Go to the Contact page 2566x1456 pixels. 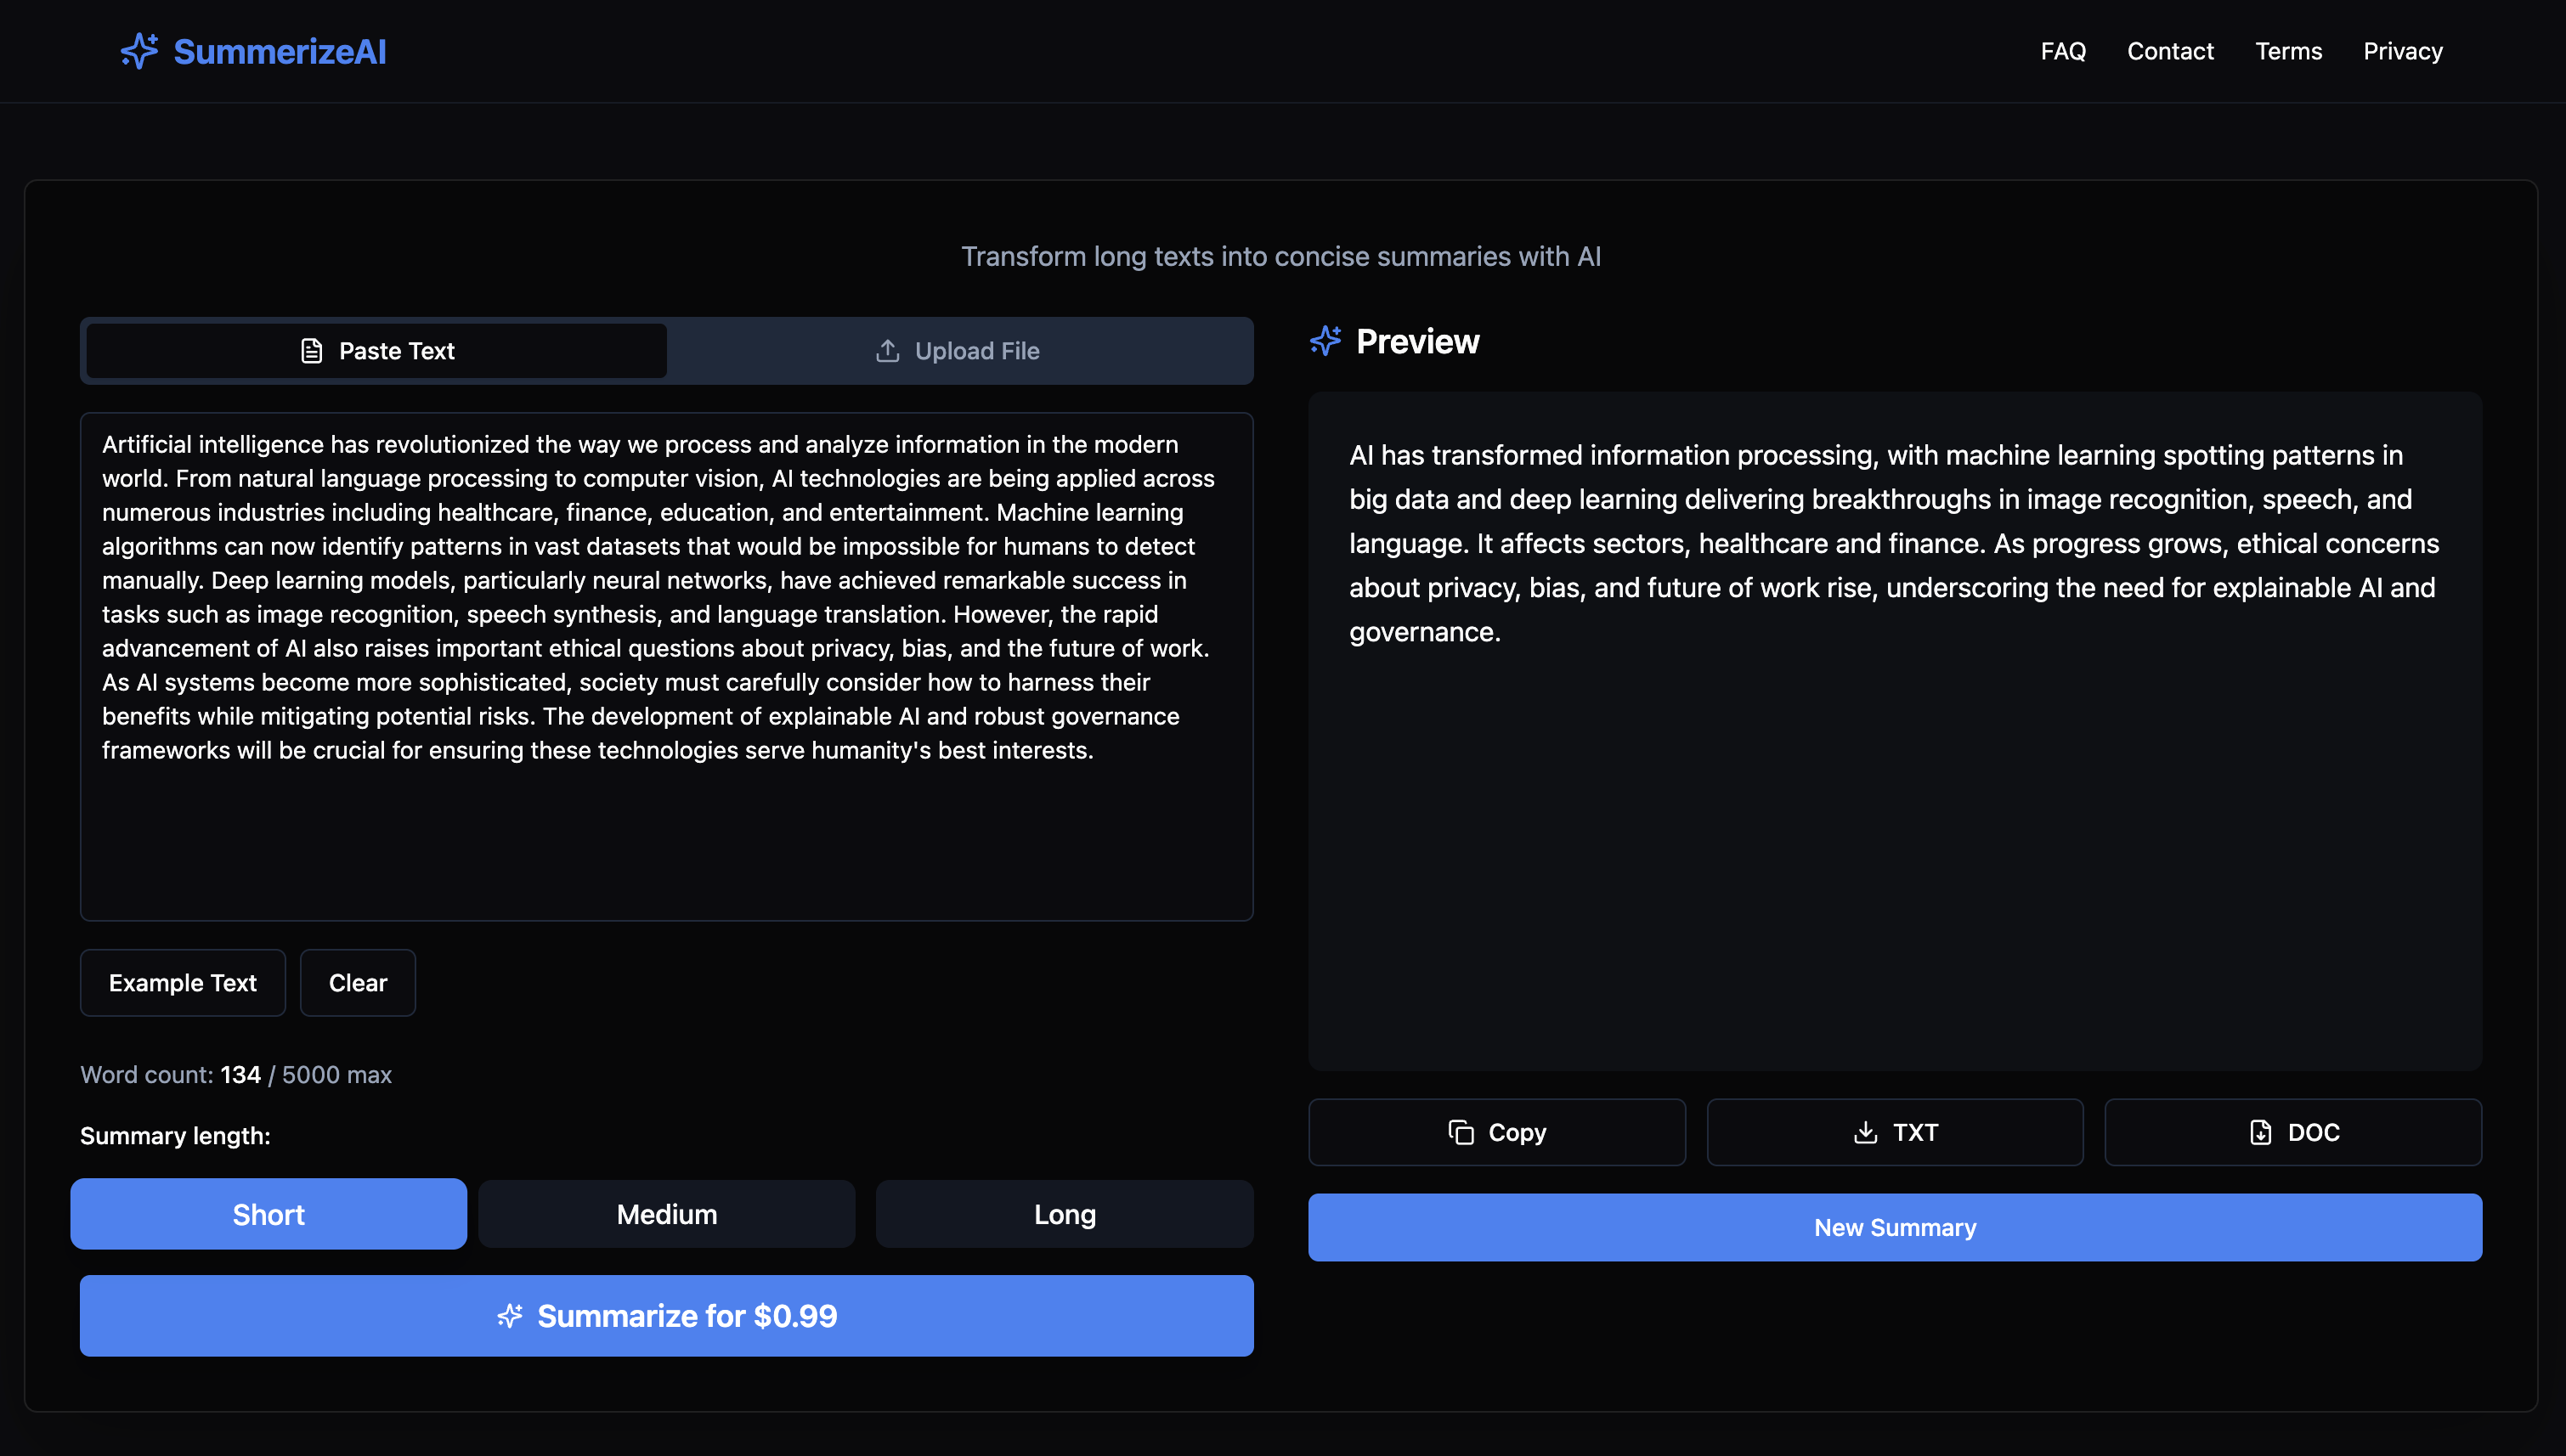(2169, 51)
